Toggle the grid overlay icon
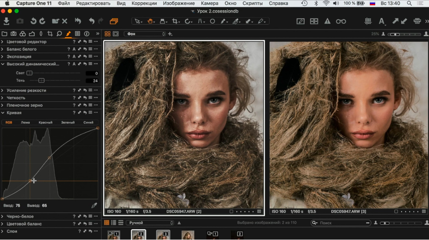 coord(368,21)
